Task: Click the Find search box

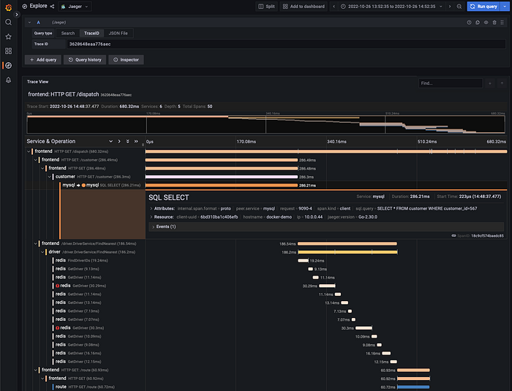Action: (x=451, y=83)
